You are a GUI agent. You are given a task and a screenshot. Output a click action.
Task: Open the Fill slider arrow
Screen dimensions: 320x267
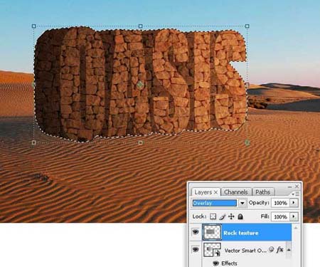pos(294,216)
